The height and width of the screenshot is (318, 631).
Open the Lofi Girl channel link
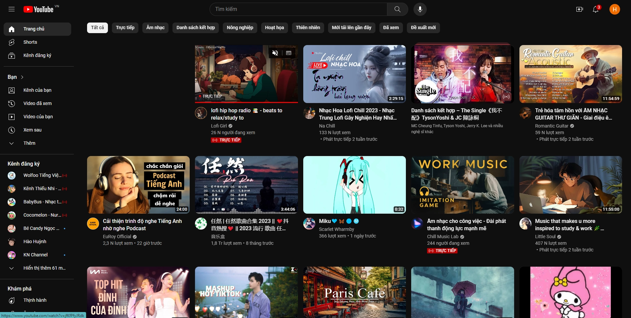click(218, 126)
